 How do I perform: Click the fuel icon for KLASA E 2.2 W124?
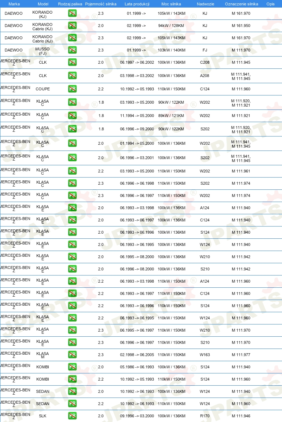72,318
